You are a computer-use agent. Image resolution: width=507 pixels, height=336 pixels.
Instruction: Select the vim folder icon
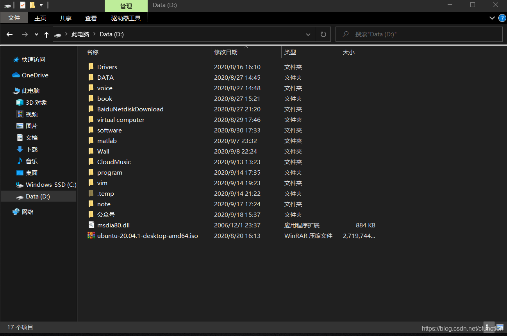tap(91, 183)
